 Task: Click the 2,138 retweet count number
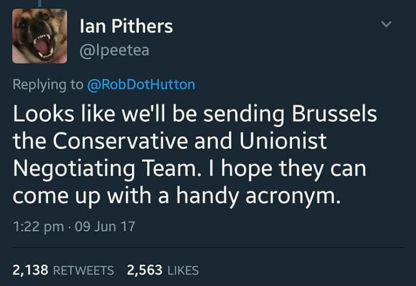[31, 270]
